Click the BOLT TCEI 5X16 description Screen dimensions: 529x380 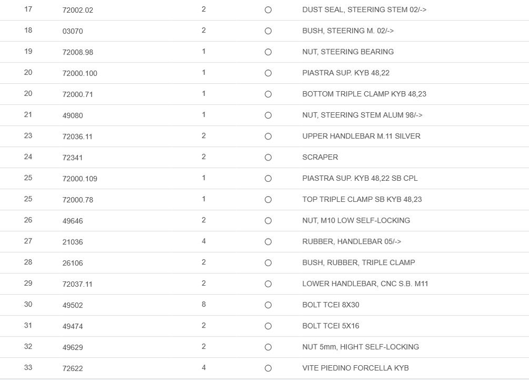330,326
